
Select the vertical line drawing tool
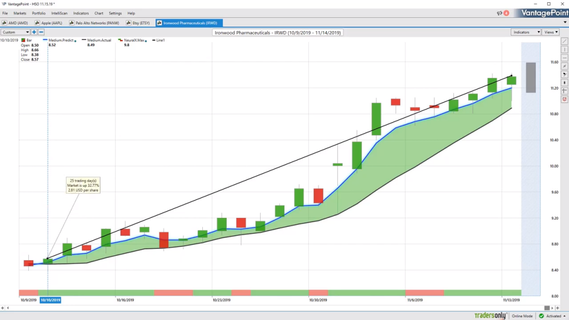point(565,49)
